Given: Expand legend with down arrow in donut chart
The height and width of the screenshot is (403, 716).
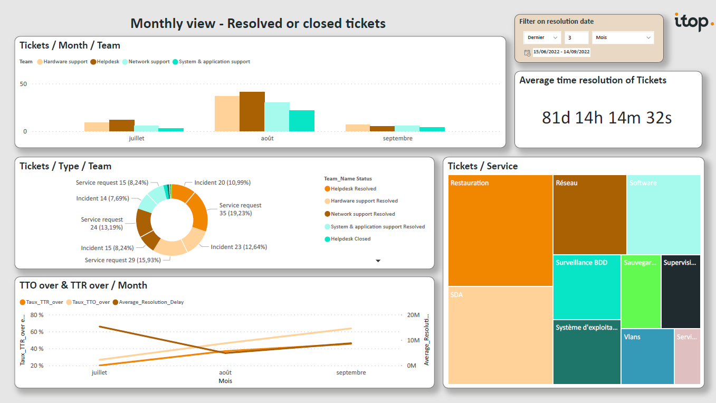Looking at the screenshot, I should [x=378, y=261].
